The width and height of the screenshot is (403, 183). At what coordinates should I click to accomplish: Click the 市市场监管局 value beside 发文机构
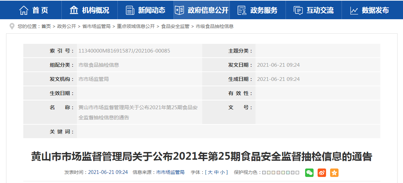coord(93,79)
